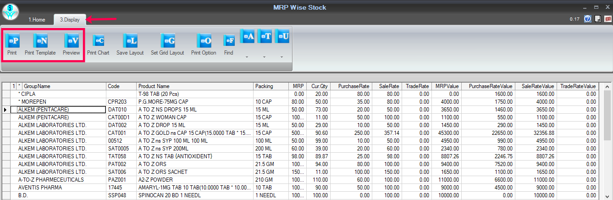This screenshot has width=613, height=200.
Task: Select the 3.Display tab
Action: pos(70,20)
